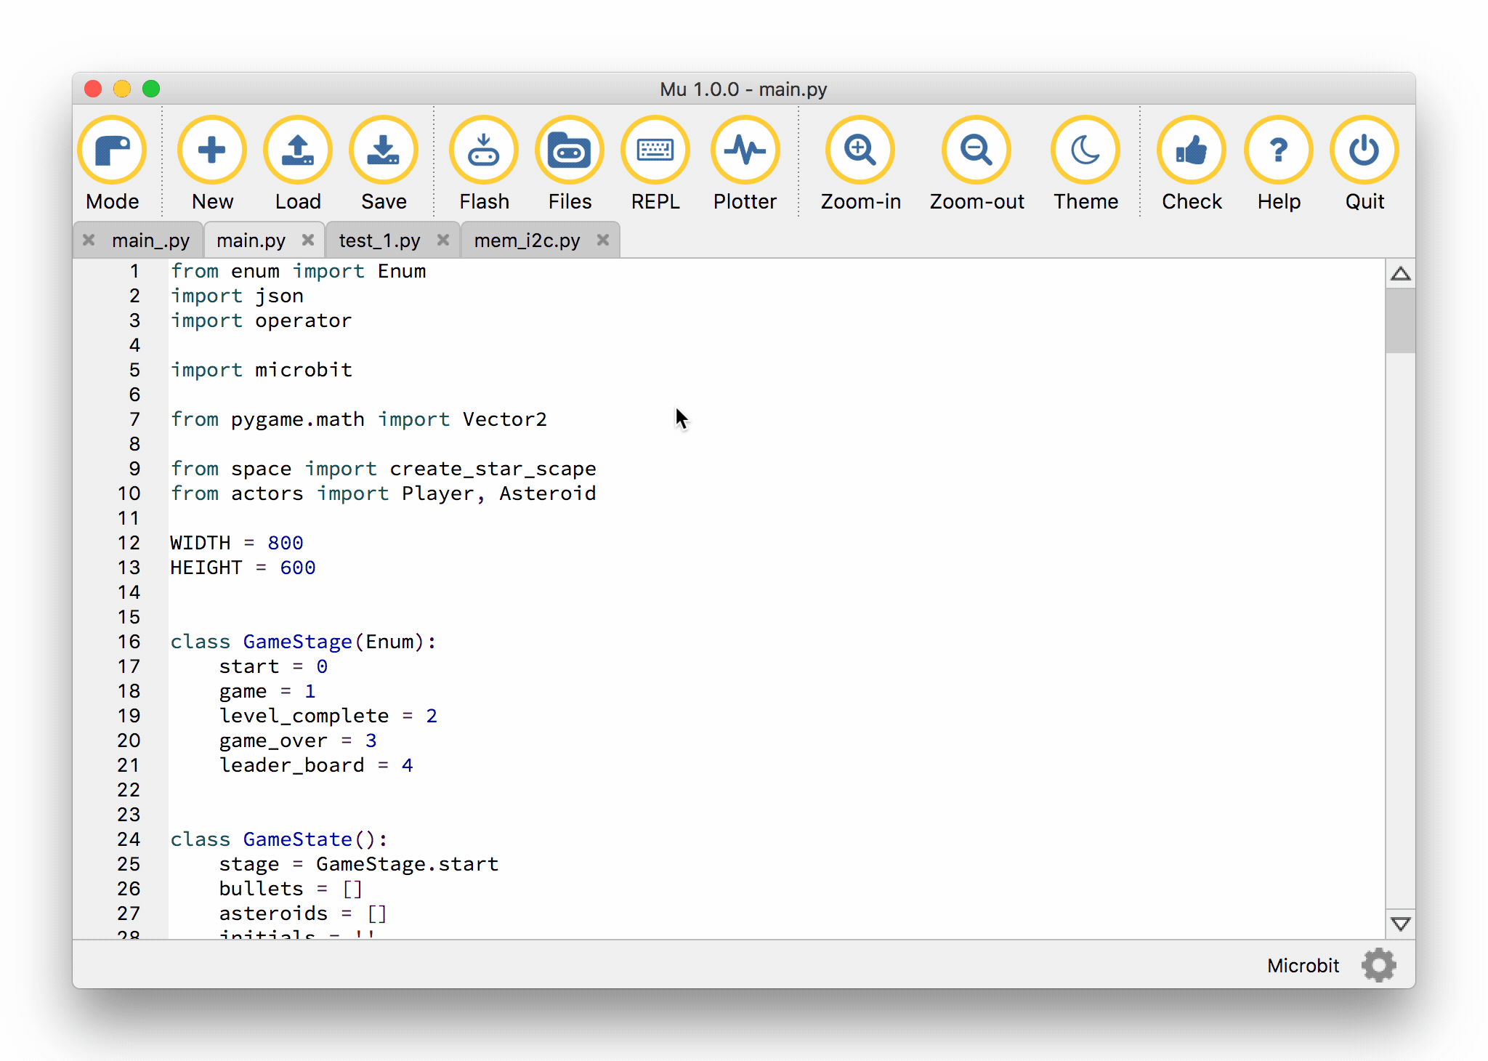Click scrollbar down arrow

click(1400, 924)
